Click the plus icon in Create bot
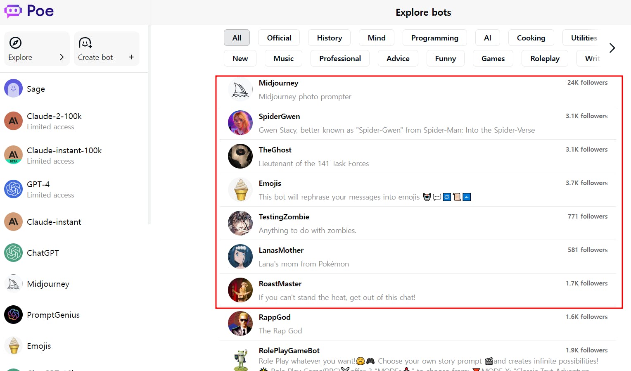Image resolution: width=631 pixels, height=371 pixels. (x=131, y=57)
